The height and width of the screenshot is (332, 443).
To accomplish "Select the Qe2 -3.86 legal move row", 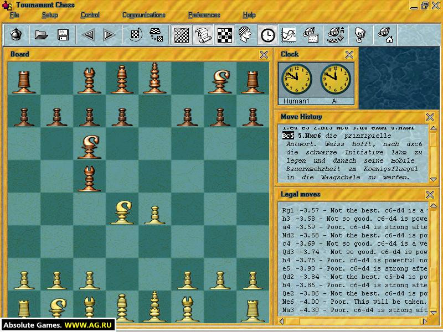I will [354, 294].
